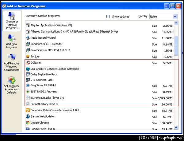This screenshot has height=141, width=184.
Task: Click the DTS Connect Pack icon
Action: pyautogui.click(x=28, y=80)
